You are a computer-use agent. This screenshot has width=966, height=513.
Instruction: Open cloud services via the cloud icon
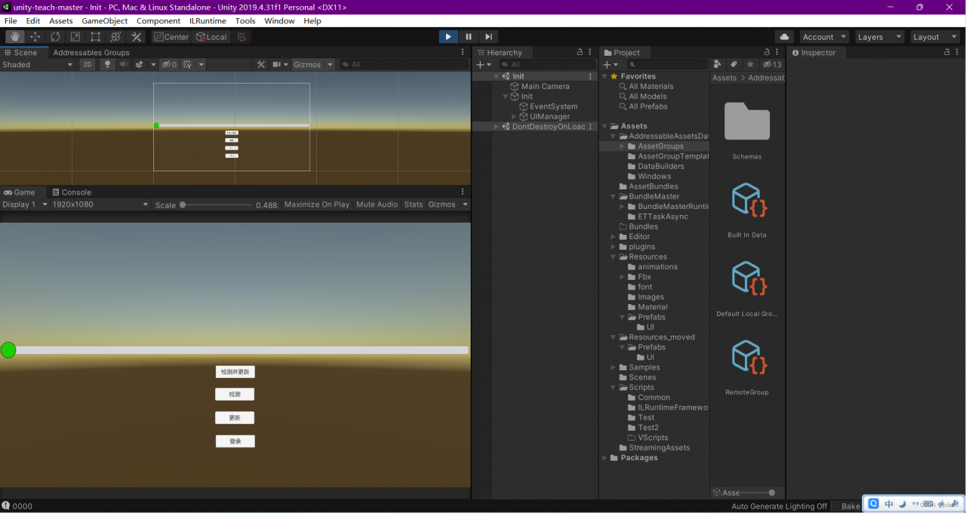[x=784, y=37]
